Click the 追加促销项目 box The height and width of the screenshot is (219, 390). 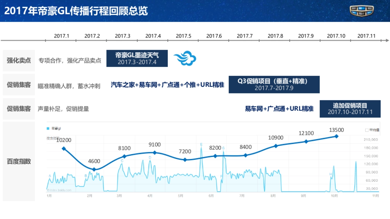coord(350,109)
